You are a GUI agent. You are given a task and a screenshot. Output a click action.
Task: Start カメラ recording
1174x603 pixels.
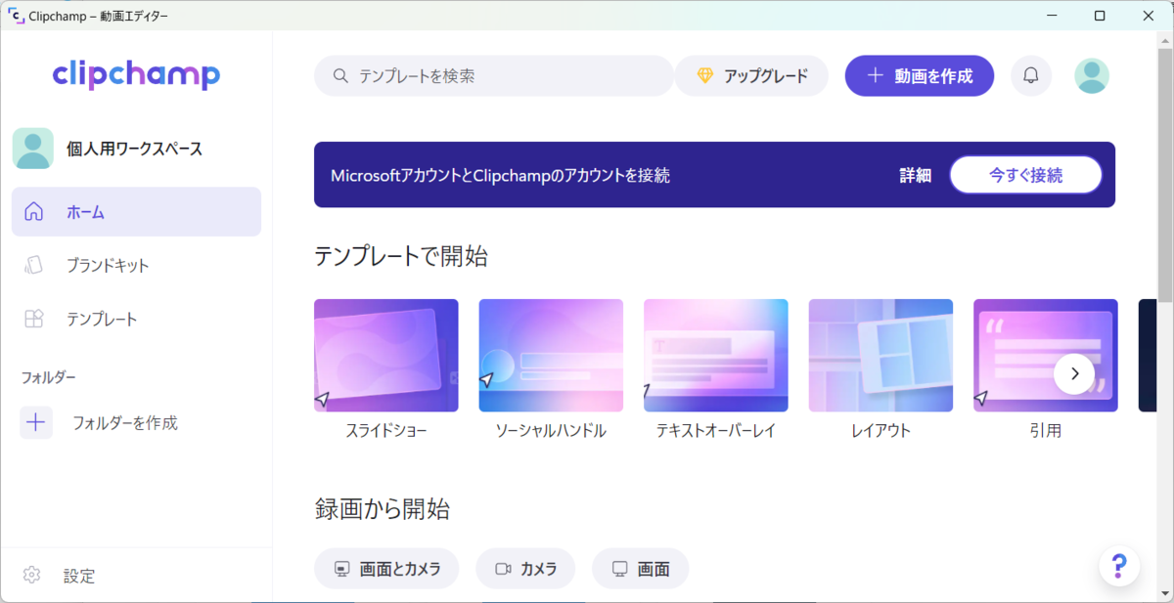point(525,568)
